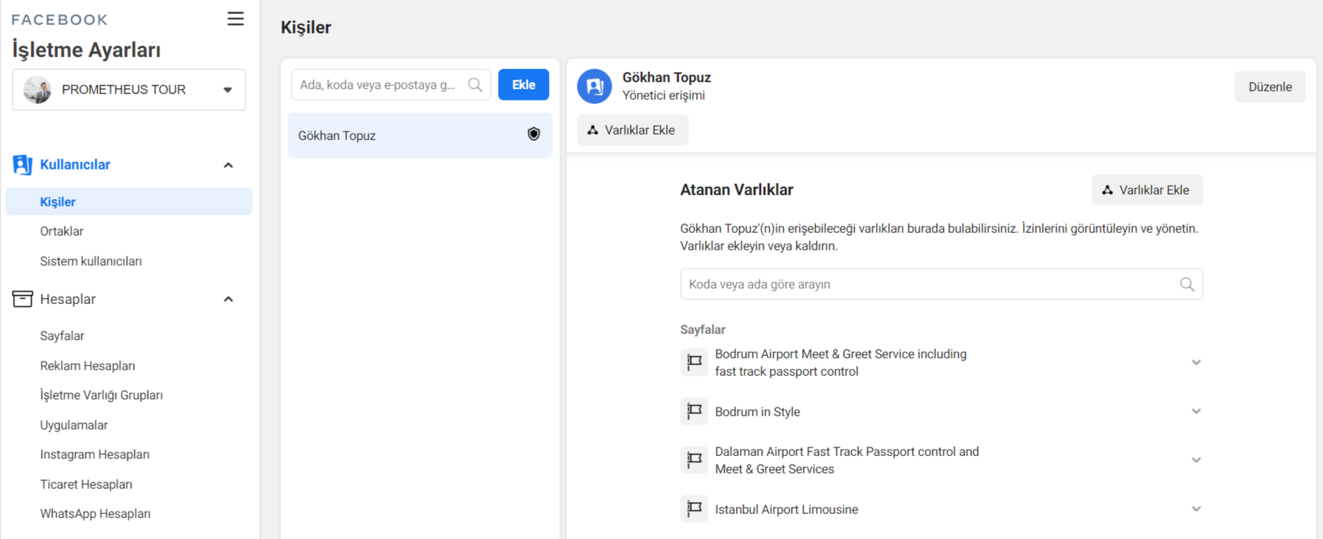Screen dimensions: 1323x539
Task: Open the hamburger menu icon
Action: point(236,19)
